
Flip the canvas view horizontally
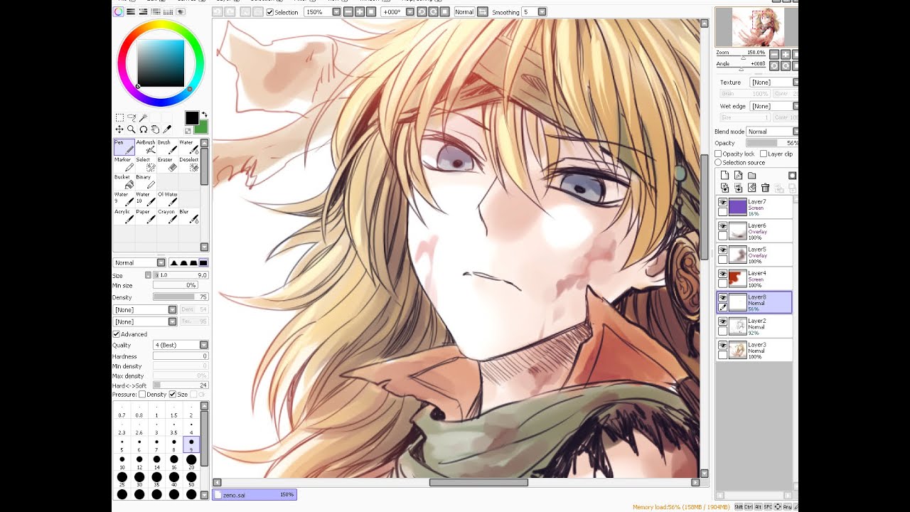[483, 12]
